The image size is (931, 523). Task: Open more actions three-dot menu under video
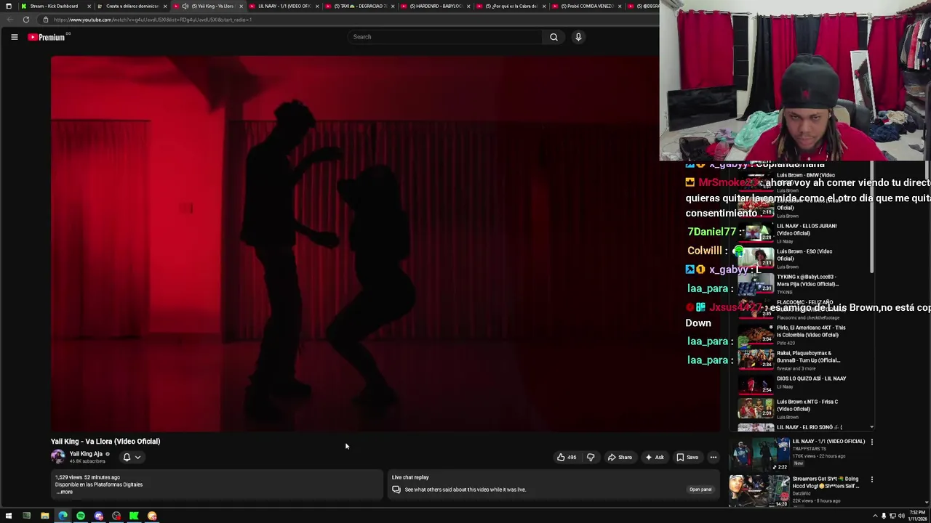pyautogui.click(x=714, y=457)
